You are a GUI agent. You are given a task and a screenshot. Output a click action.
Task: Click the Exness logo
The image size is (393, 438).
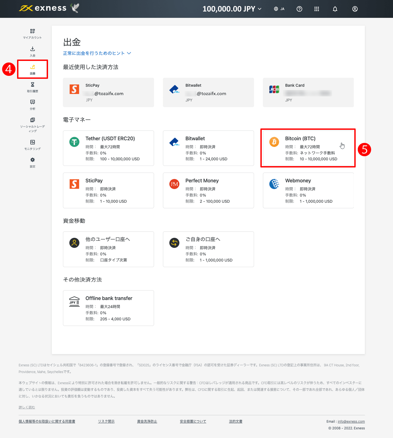coord(43,8)
